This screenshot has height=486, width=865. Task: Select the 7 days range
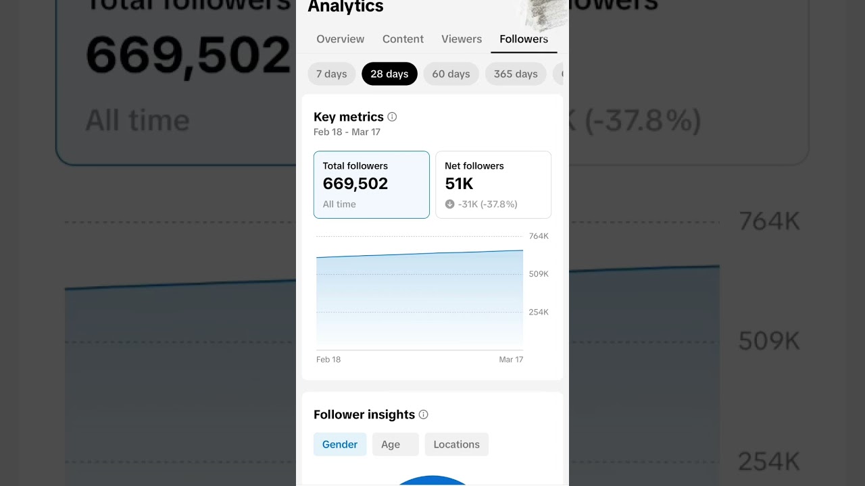pyautogui.click(x=331, y=74)
